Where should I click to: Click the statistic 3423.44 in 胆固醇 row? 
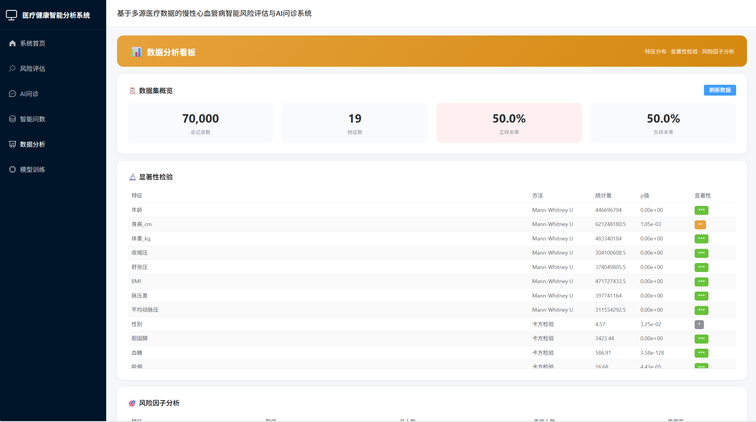[605, 338]
